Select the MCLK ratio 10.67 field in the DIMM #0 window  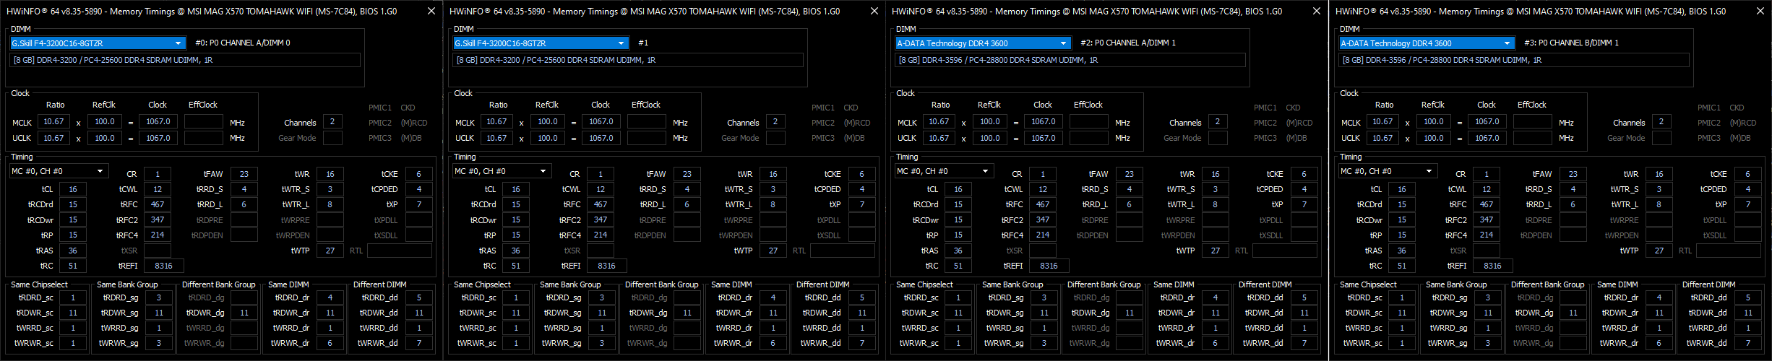[x=53, y=122]
